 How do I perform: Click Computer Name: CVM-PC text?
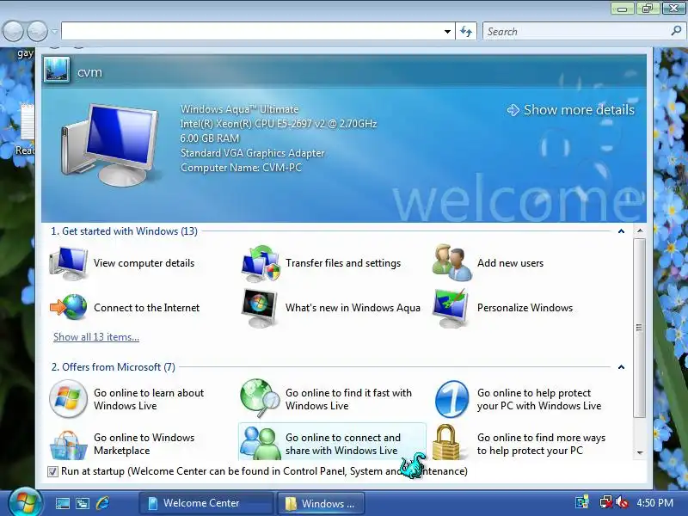(241, 168)
